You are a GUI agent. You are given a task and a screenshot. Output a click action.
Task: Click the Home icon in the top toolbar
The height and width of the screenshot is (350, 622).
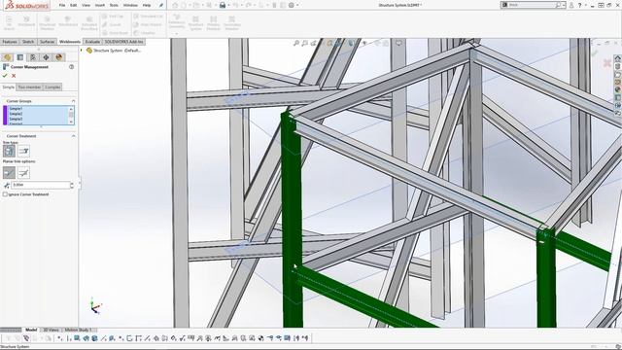(x=175, y=5)
